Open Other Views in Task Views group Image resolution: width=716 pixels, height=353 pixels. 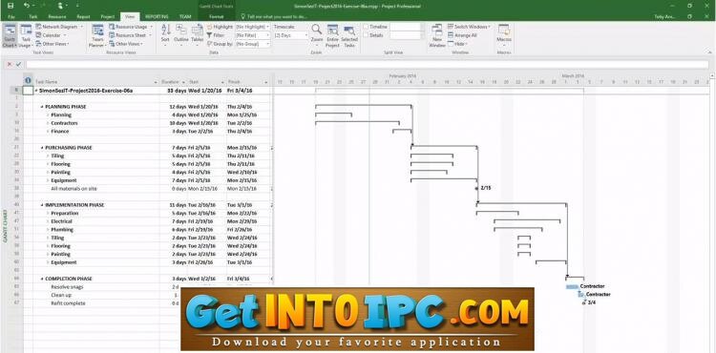pyautogui.click(x=53, y=44)
